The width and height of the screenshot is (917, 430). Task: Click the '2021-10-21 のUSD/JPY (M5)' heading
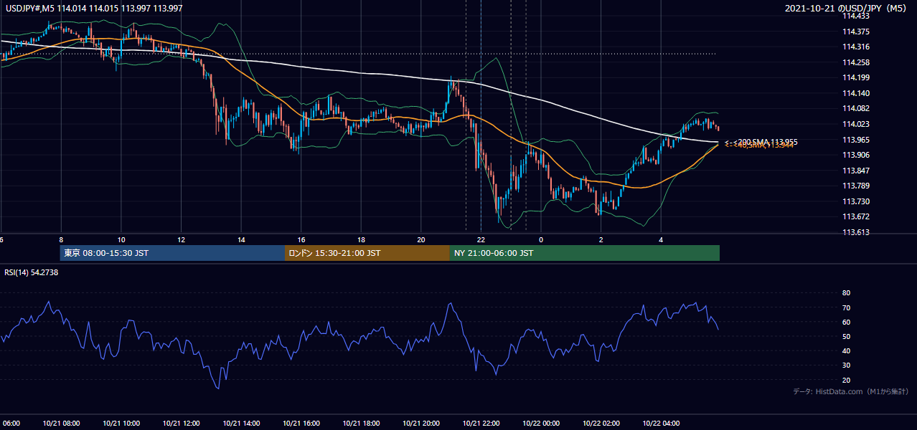[x=847, y=8]
